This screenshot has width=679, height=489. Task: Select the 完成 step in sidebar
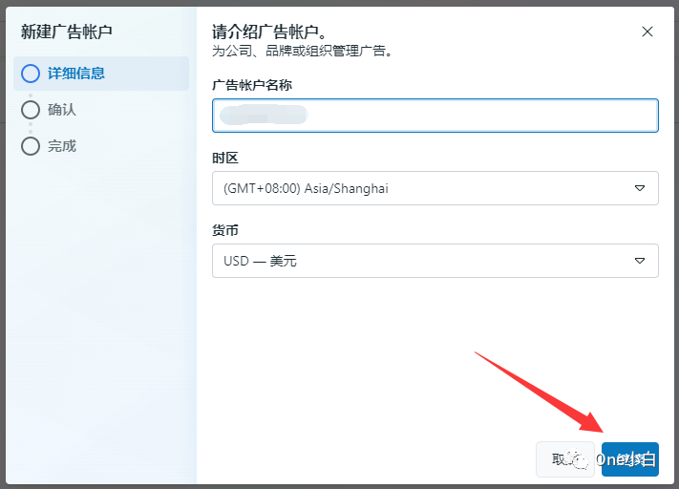coord(49,146)
